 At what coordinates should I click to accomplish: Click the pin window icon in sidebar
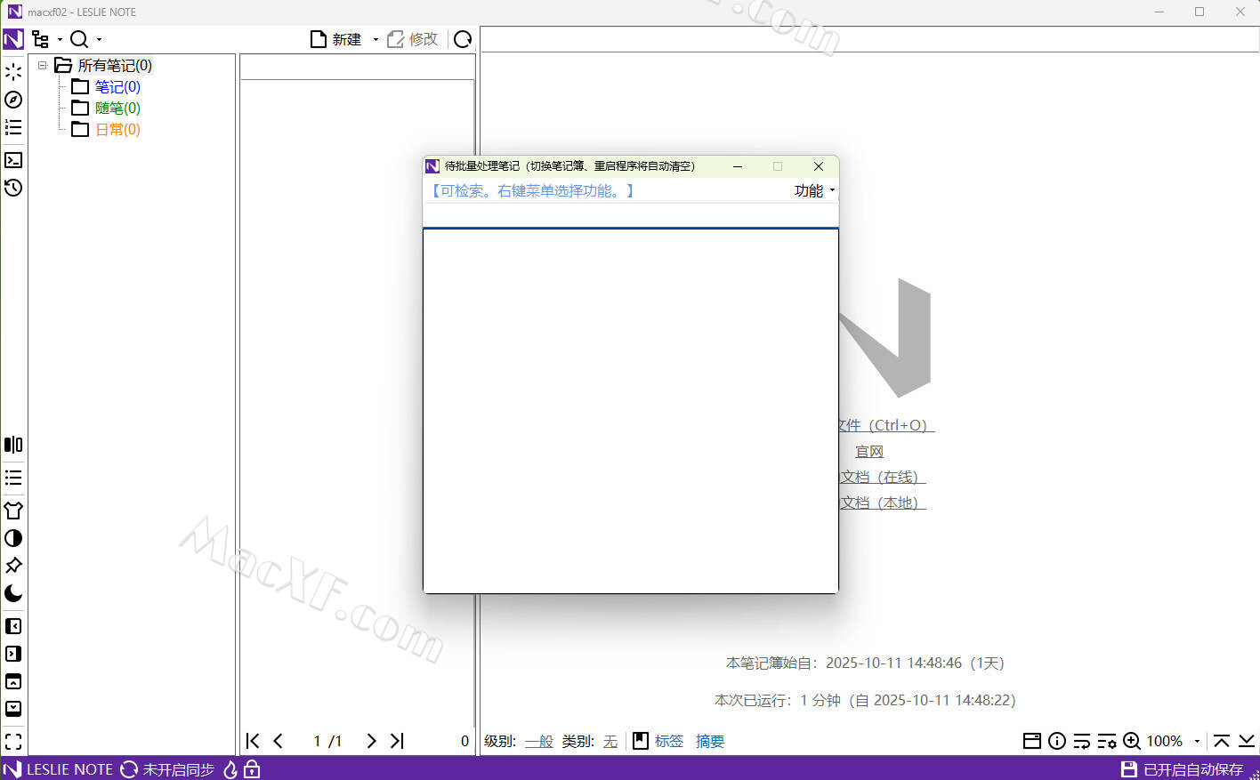pyautogui.click(x=13, y=566)
